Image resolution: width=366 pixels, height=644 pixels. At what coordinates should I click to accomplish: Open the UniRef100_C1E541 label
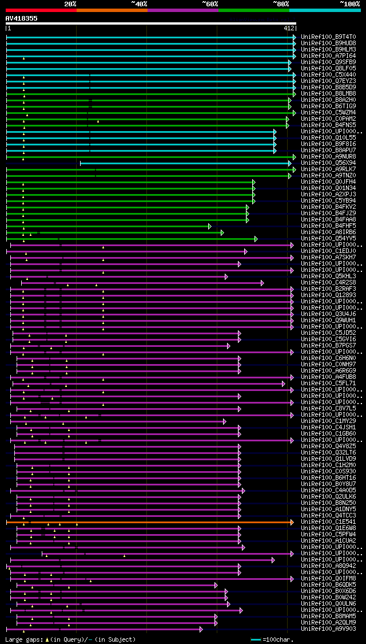coord(328,521)
